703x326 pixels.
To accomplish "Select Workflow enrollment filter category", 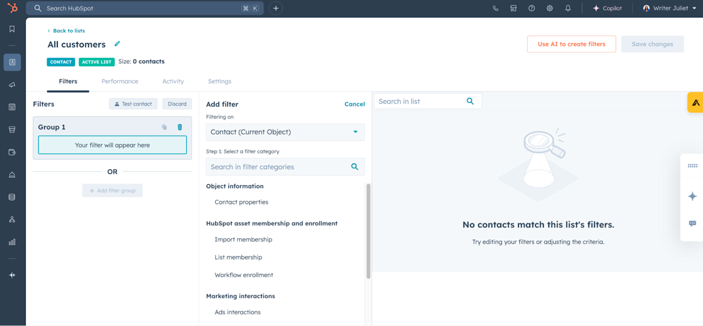I will coord(244,275).
